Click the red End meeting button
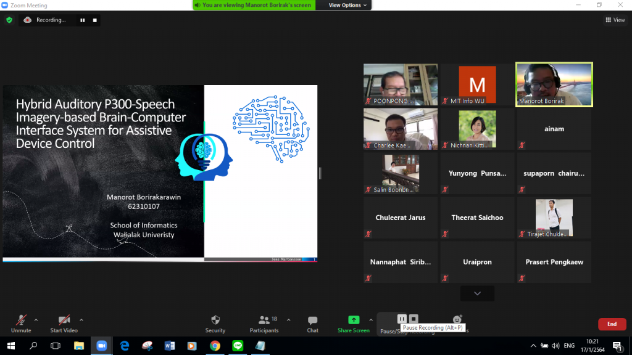 [611, 324]
